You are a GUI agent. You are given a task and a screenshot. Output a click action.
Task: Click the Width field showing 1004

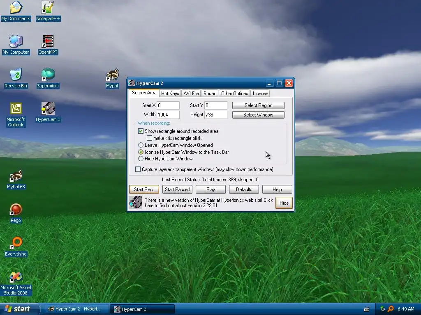(x=168, y=115)
